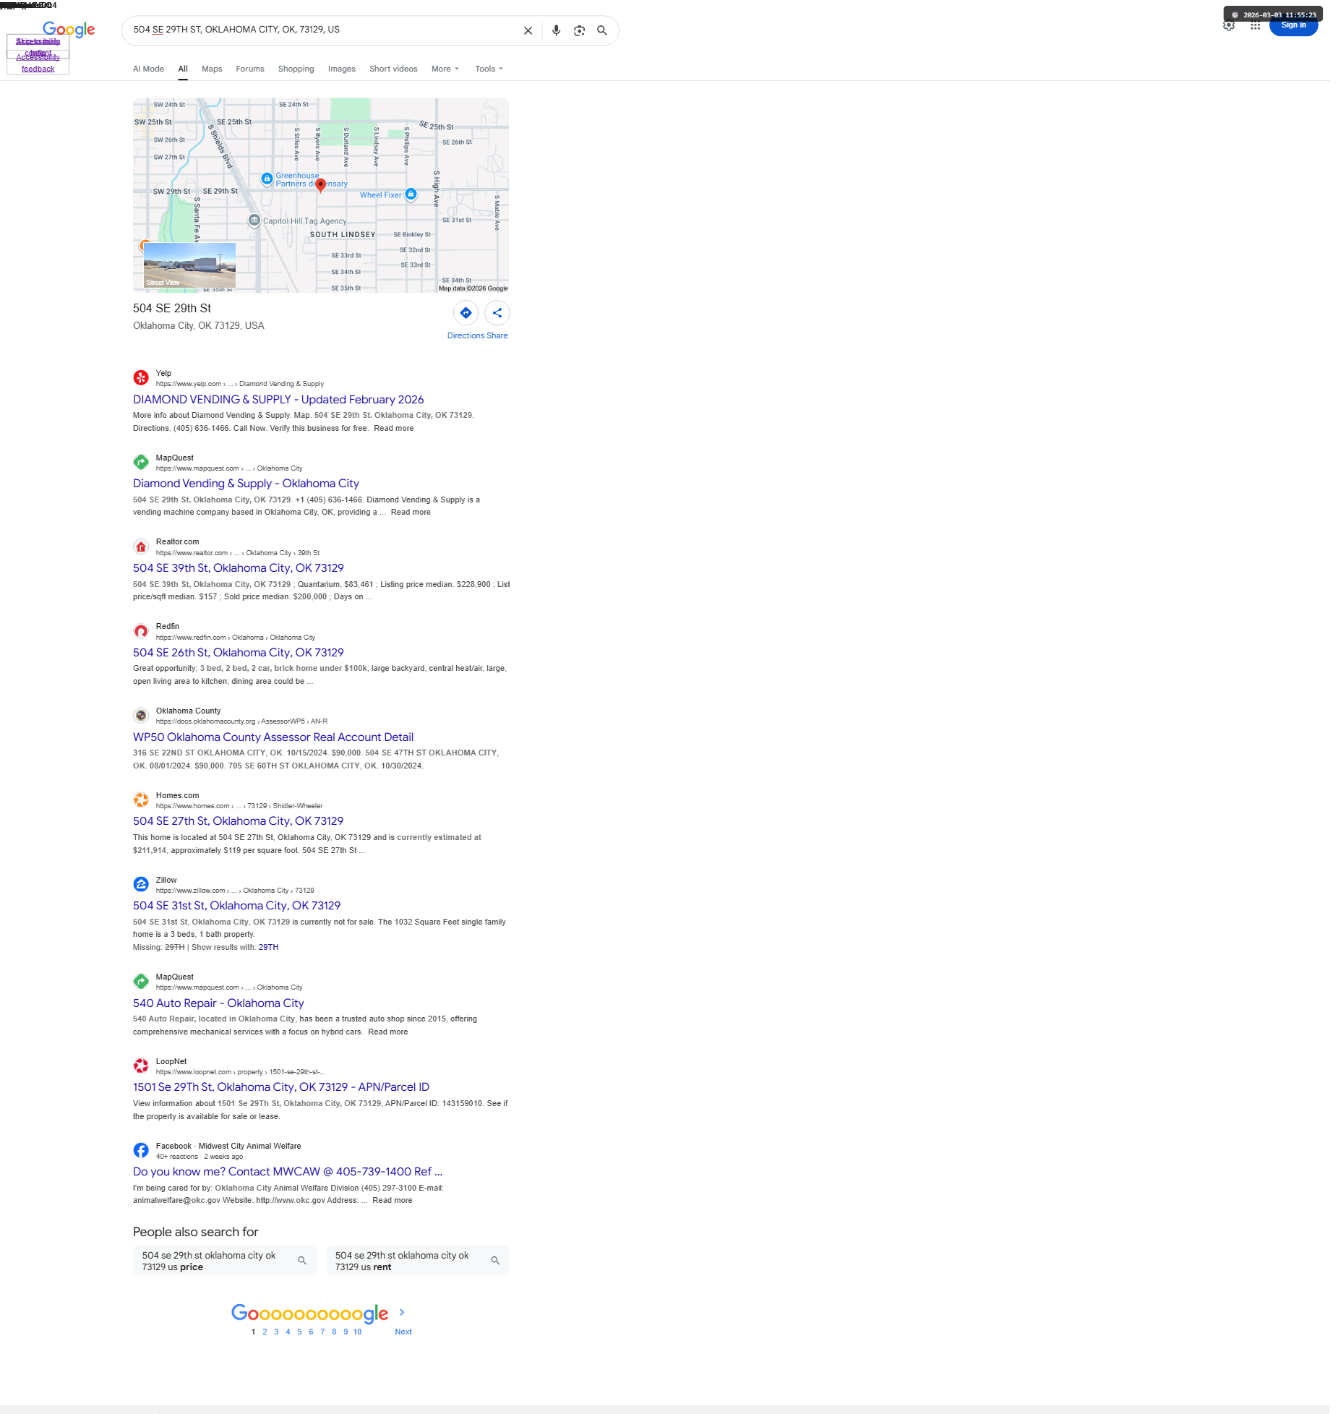The image size is (1338, 1414).
Task: Open the Images tab
Action: 342,69
